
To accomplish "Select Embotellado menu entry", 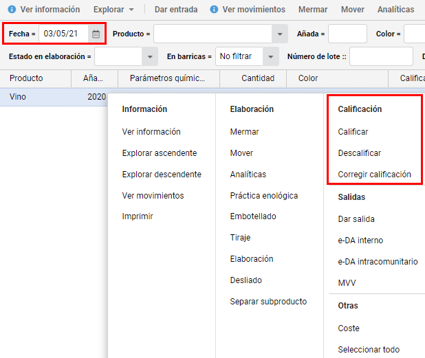I will pyautogui.click(x=253, y=216).
